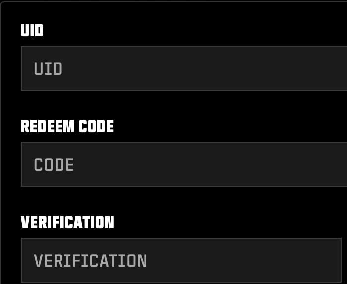Click the REDEEM CODE heading label
This screenshot has width=347, height=284.
click(x=67, y=127)
